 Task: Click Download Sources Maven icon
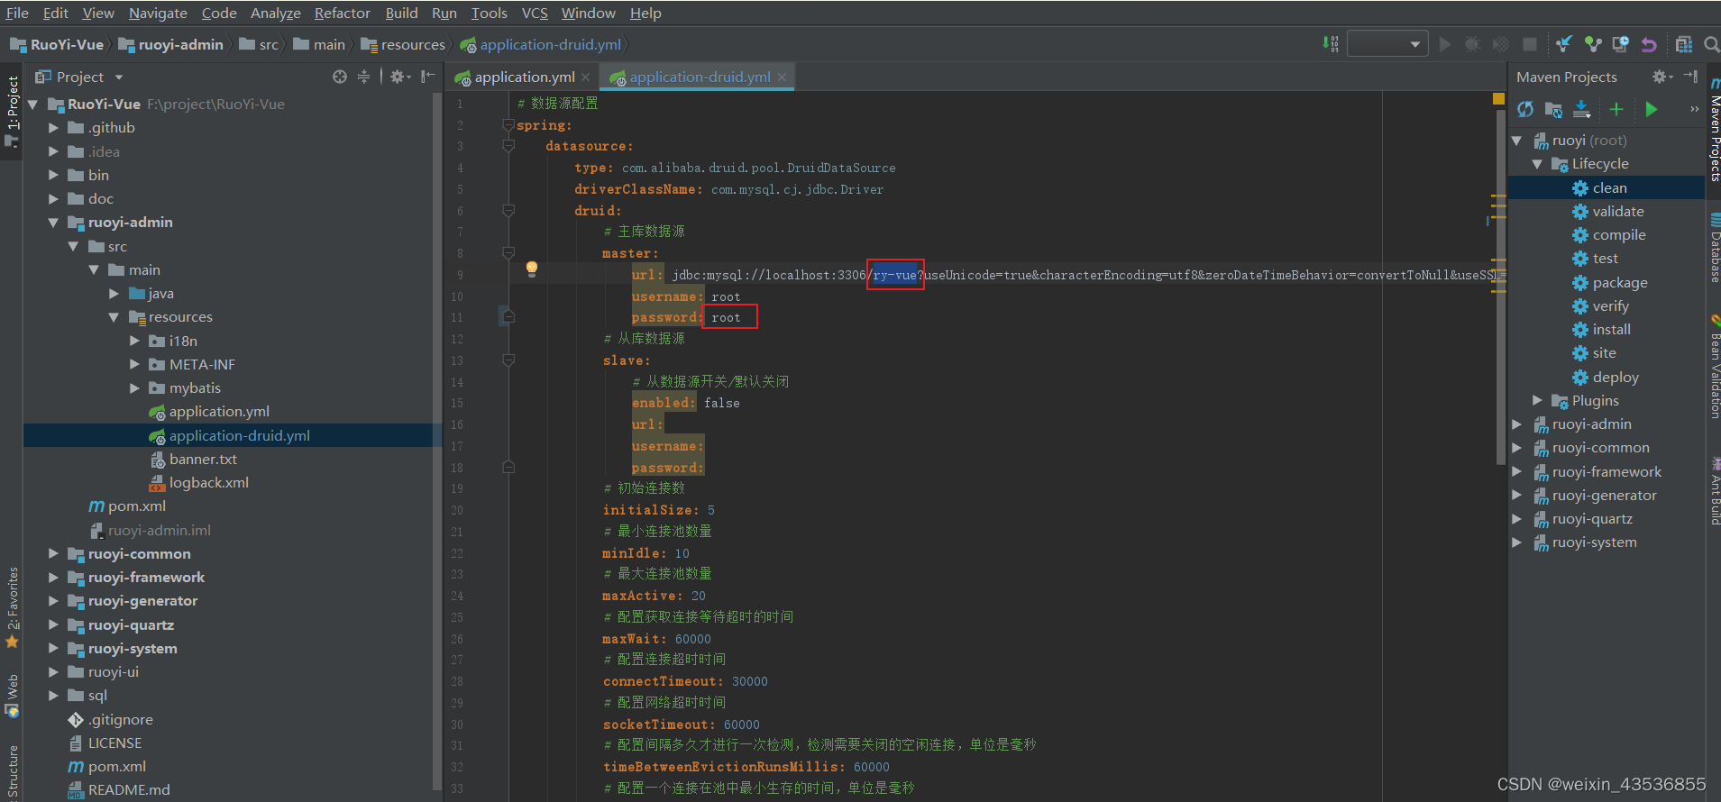(1581, 109)
